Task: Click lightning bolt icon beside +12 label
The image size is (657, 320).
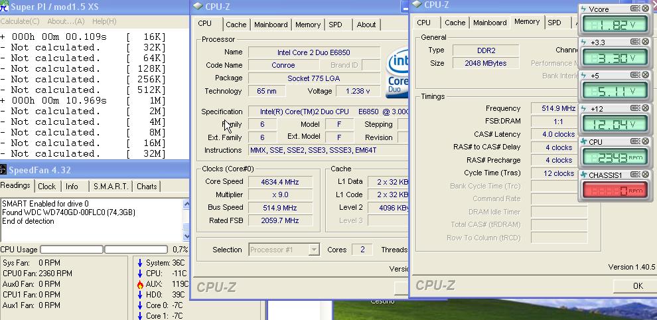Action: (x=584, y=108)
